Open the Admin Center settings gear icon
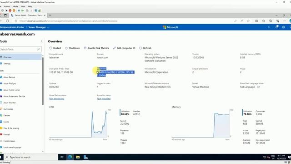Screen dimensions: 291x164 tap(283, 27)
